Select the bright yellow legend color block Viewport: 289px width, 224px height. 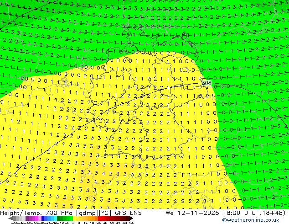click(74, 218)
